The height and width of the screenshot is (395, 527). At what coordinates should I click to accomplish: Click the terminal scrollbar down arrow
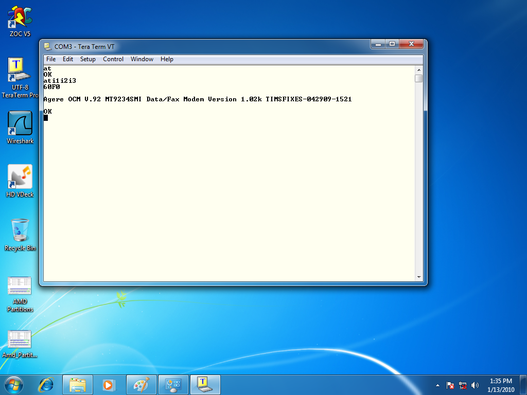(419, 278)
